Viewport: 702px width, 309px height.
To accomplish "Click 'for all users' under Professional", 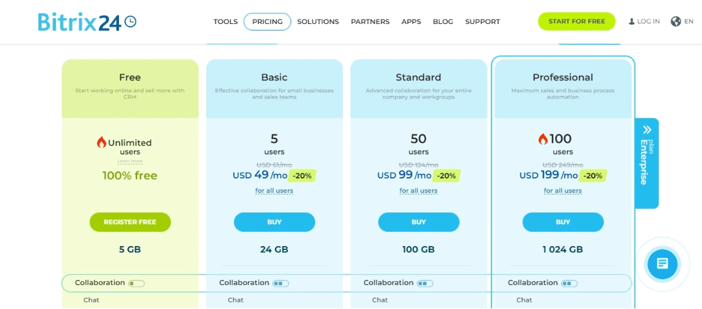I will [x=563, y=191].
